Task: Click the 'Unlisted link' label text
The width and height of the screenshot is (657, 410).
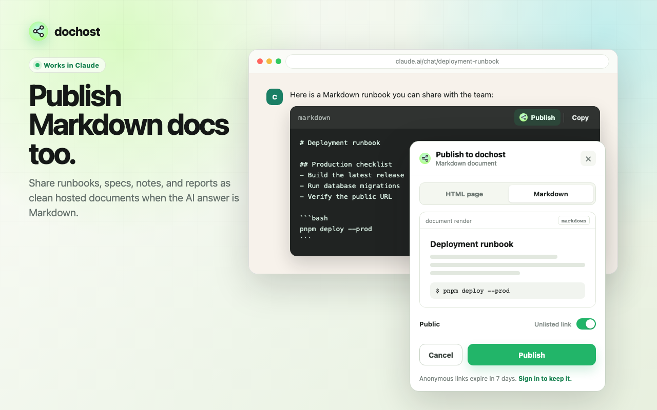Action: tap(553, 324)
